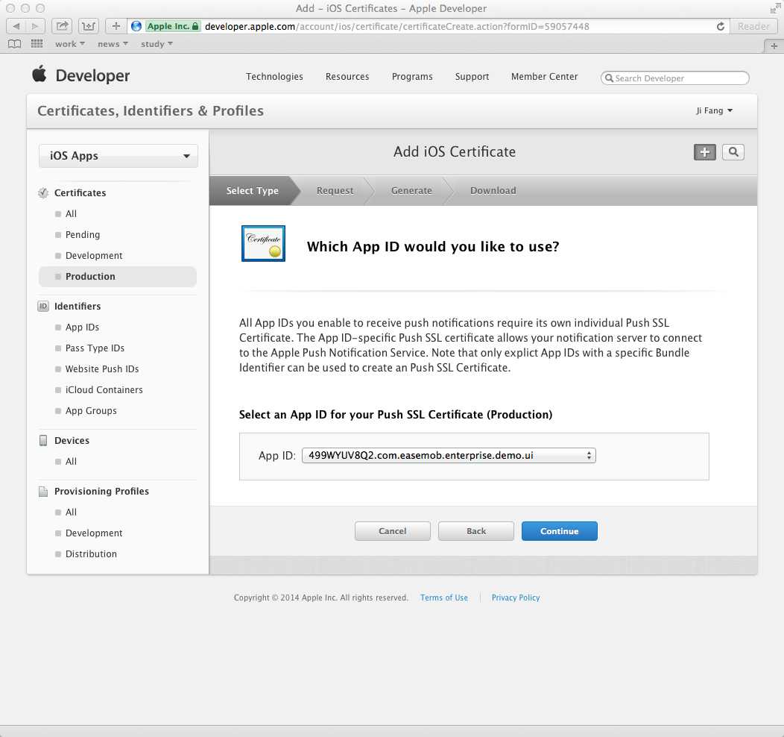Click the Safari back arrow button
Screen dimensions: 784x737
(16, 26)
